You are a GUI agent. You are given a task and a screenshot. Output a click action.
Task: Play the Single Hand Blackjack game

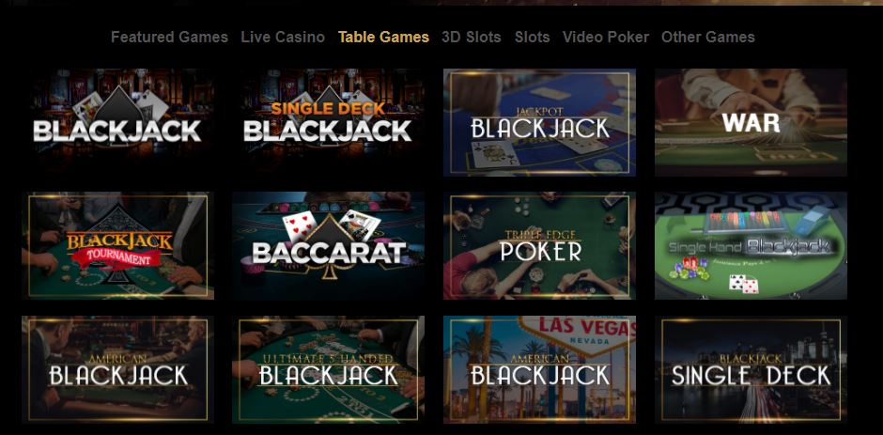coord(751,245)
